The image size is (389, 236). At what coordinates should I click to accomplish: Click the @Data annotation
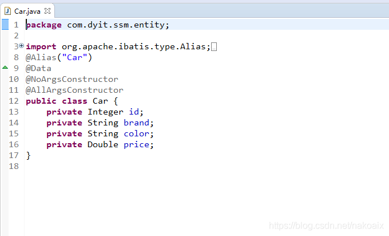point(38,68)
